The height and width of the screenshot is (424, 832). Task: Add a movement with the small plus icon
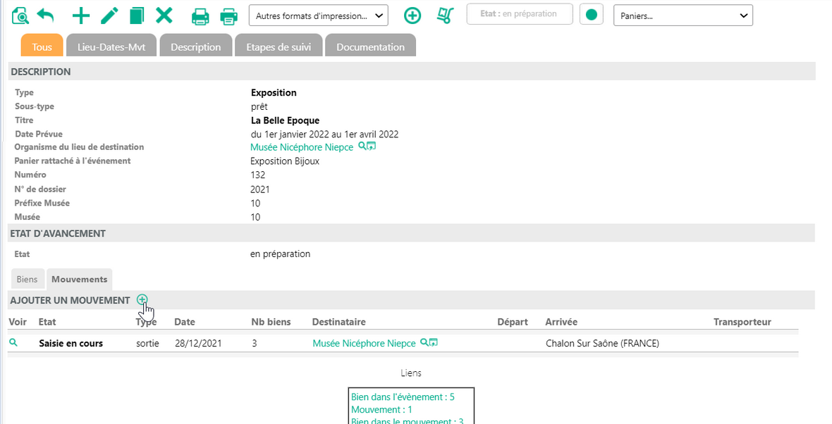coord(142,300)
